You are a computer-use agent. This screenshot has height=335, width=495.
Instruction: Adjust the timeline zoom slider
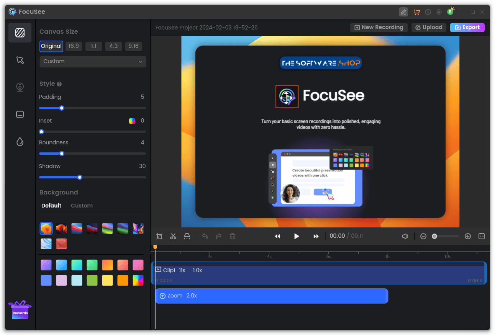[x=434, y=236]
